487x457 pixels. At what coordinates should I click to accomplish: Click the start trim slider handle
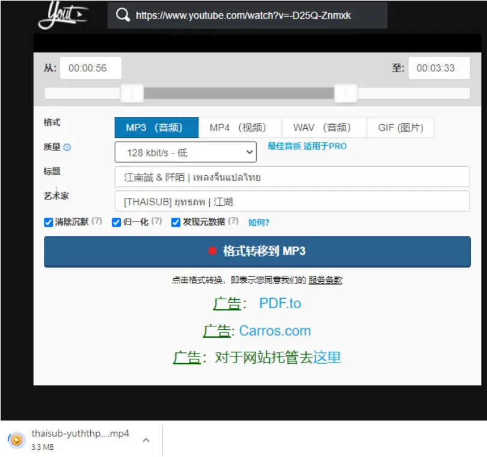tap(132, 93)
